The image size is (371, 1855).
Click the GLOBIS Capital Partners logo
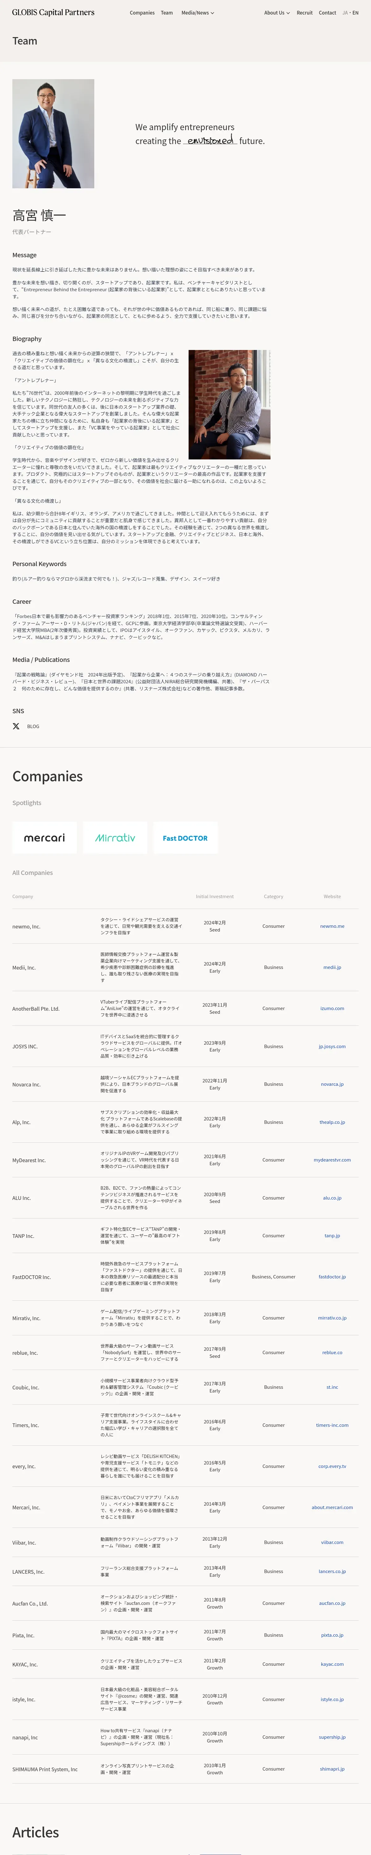click(53, 12)
